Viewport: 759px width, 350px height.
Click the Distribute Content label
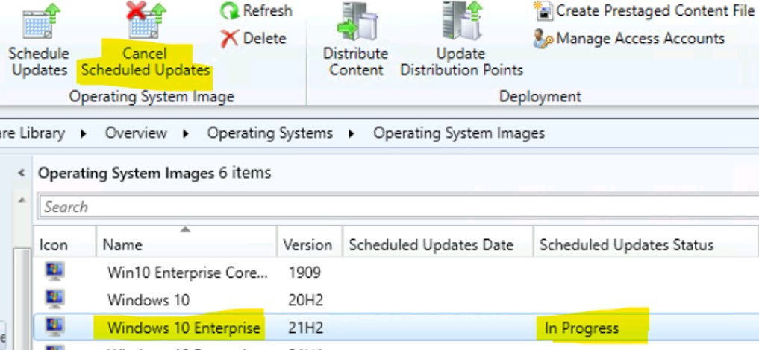pyautogui.click(x=356, y=62)
